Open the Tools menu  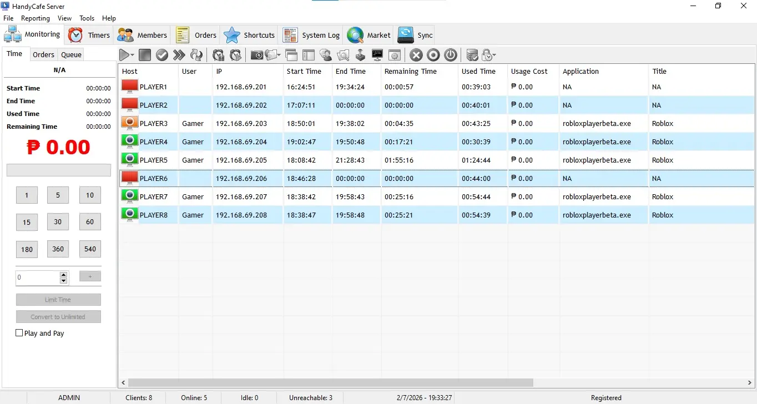(x=87, y=18)
